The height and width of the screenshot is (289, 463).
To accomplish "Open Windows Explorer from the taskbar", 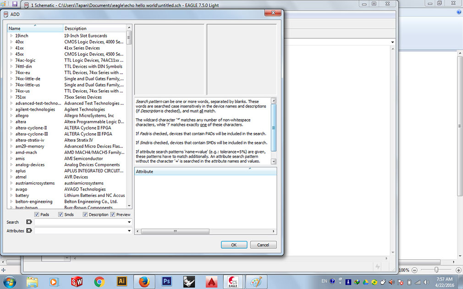I will click(32, 282).
